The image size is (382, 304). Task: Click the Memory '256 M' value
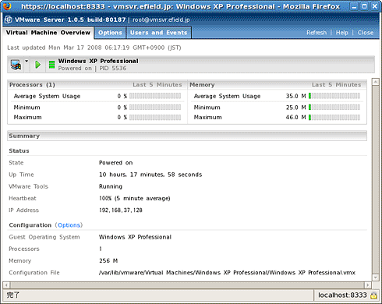click(108, 260)
